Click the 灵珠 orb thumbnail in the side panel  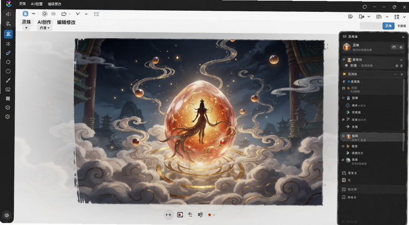(x=347, y=47)
